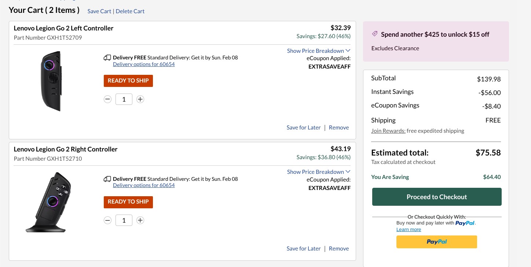The image size is (531, 267).
Task: Click Delete Cart link
Action: (x=130, y=11)
